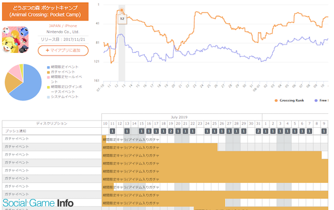Screen dimensions: 334x210
Task: Click the push notification badge showing 2 on July 19
Action: click(x=171, y=131)
